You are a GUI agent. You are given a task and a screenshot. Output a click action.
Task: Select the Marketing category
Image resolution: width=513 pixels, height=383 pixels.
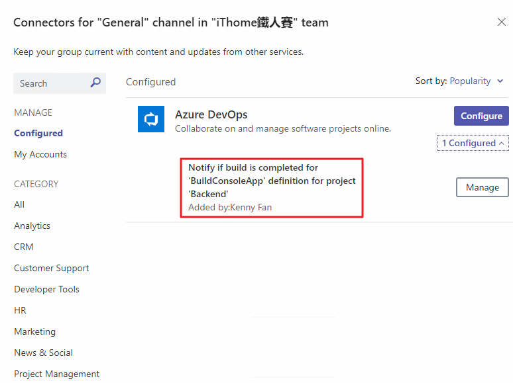pos(34,332)
